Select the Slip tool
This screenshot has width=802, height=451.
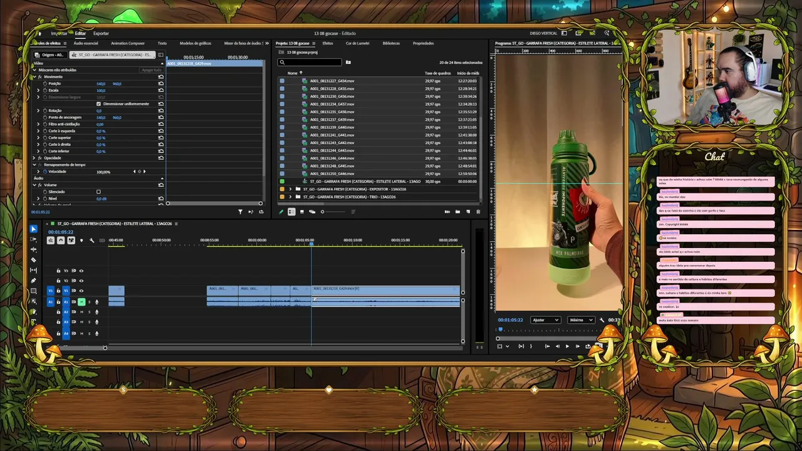(x=33, y=270)
